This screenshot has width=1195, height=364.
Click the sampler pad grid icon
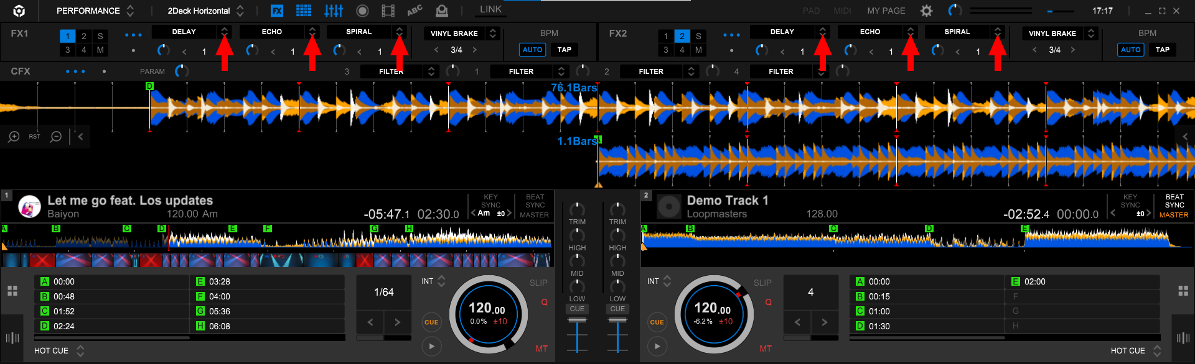(x=304, y=11)
